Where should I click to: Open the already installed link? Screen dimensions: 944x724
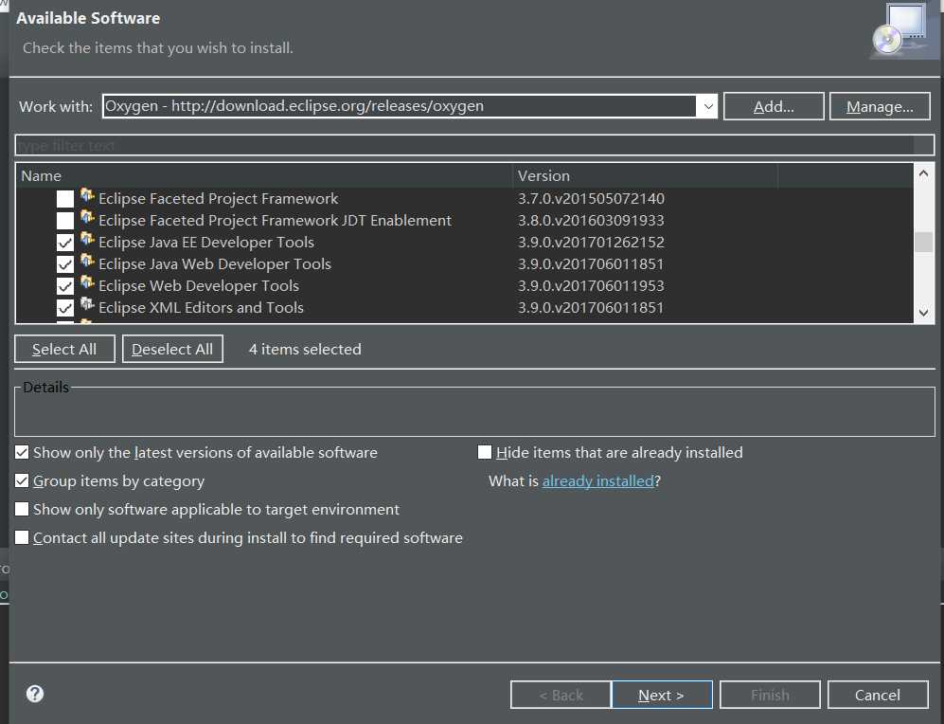pyautogui.click(x=597, y=480)
